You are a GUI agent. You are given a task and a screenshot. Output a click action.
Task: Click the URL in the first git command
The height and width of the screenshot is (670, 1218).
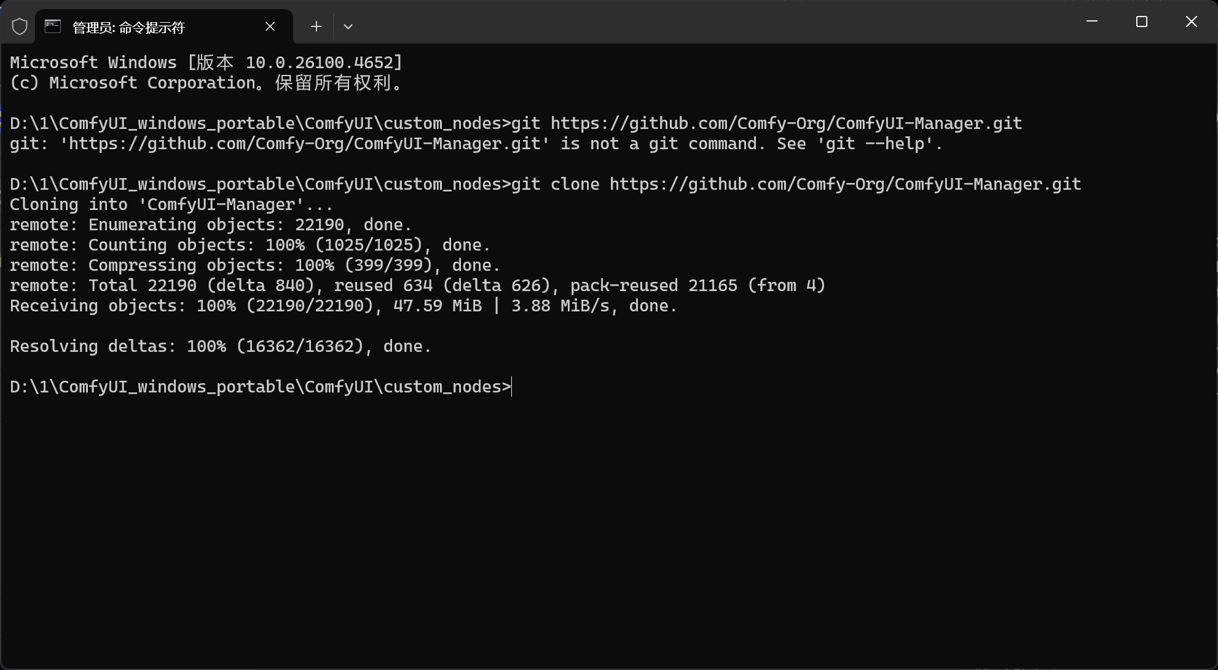click(786, 123)
